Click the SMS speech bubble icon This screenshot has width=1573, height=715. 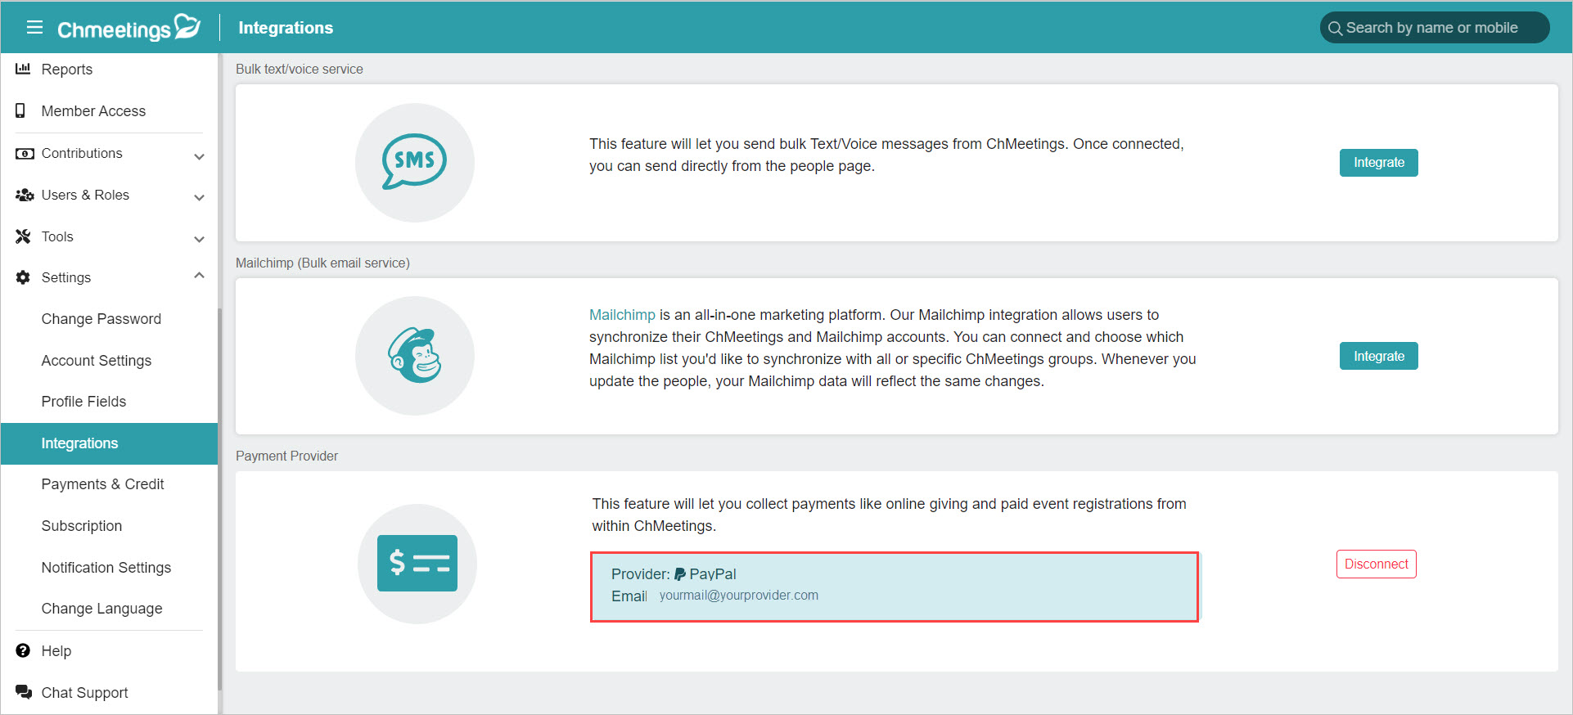pos(414,161)
